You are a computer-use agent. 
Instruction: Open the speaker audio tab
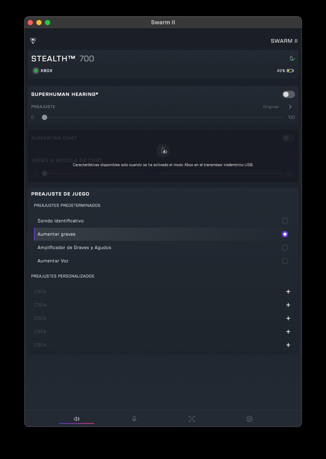(77, 419)
